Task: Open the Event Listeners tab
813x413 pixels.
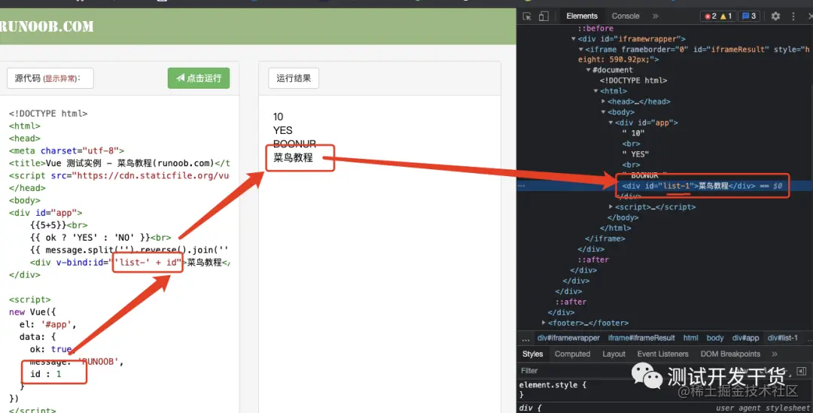Action: click(662, 354)
